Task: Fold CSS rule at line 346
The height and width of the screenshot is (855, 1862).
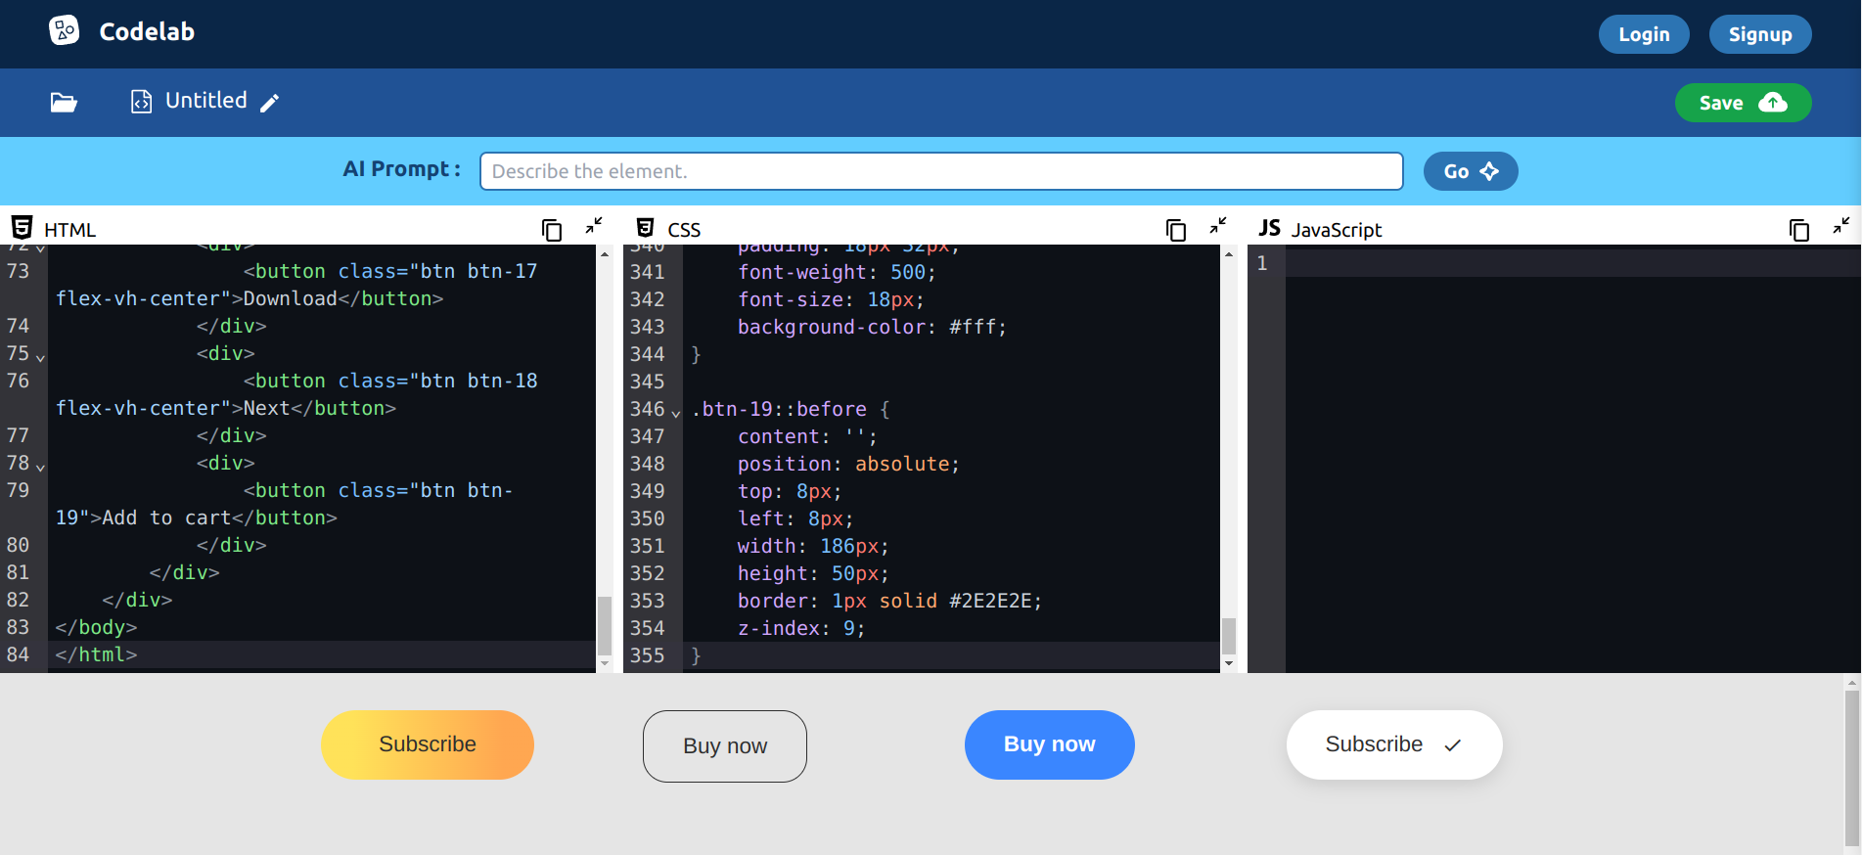Action: pyautogui.click(x=675, y=413)
